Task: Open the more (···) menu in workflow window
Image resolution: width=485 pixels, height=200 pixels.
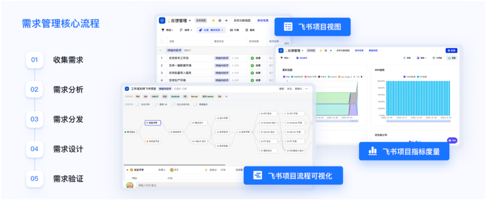Action: (x=307, y=89)
